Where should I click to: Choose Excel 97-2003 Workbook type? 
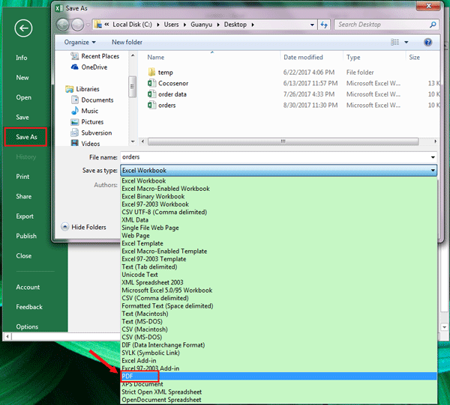tap(279, 204)
